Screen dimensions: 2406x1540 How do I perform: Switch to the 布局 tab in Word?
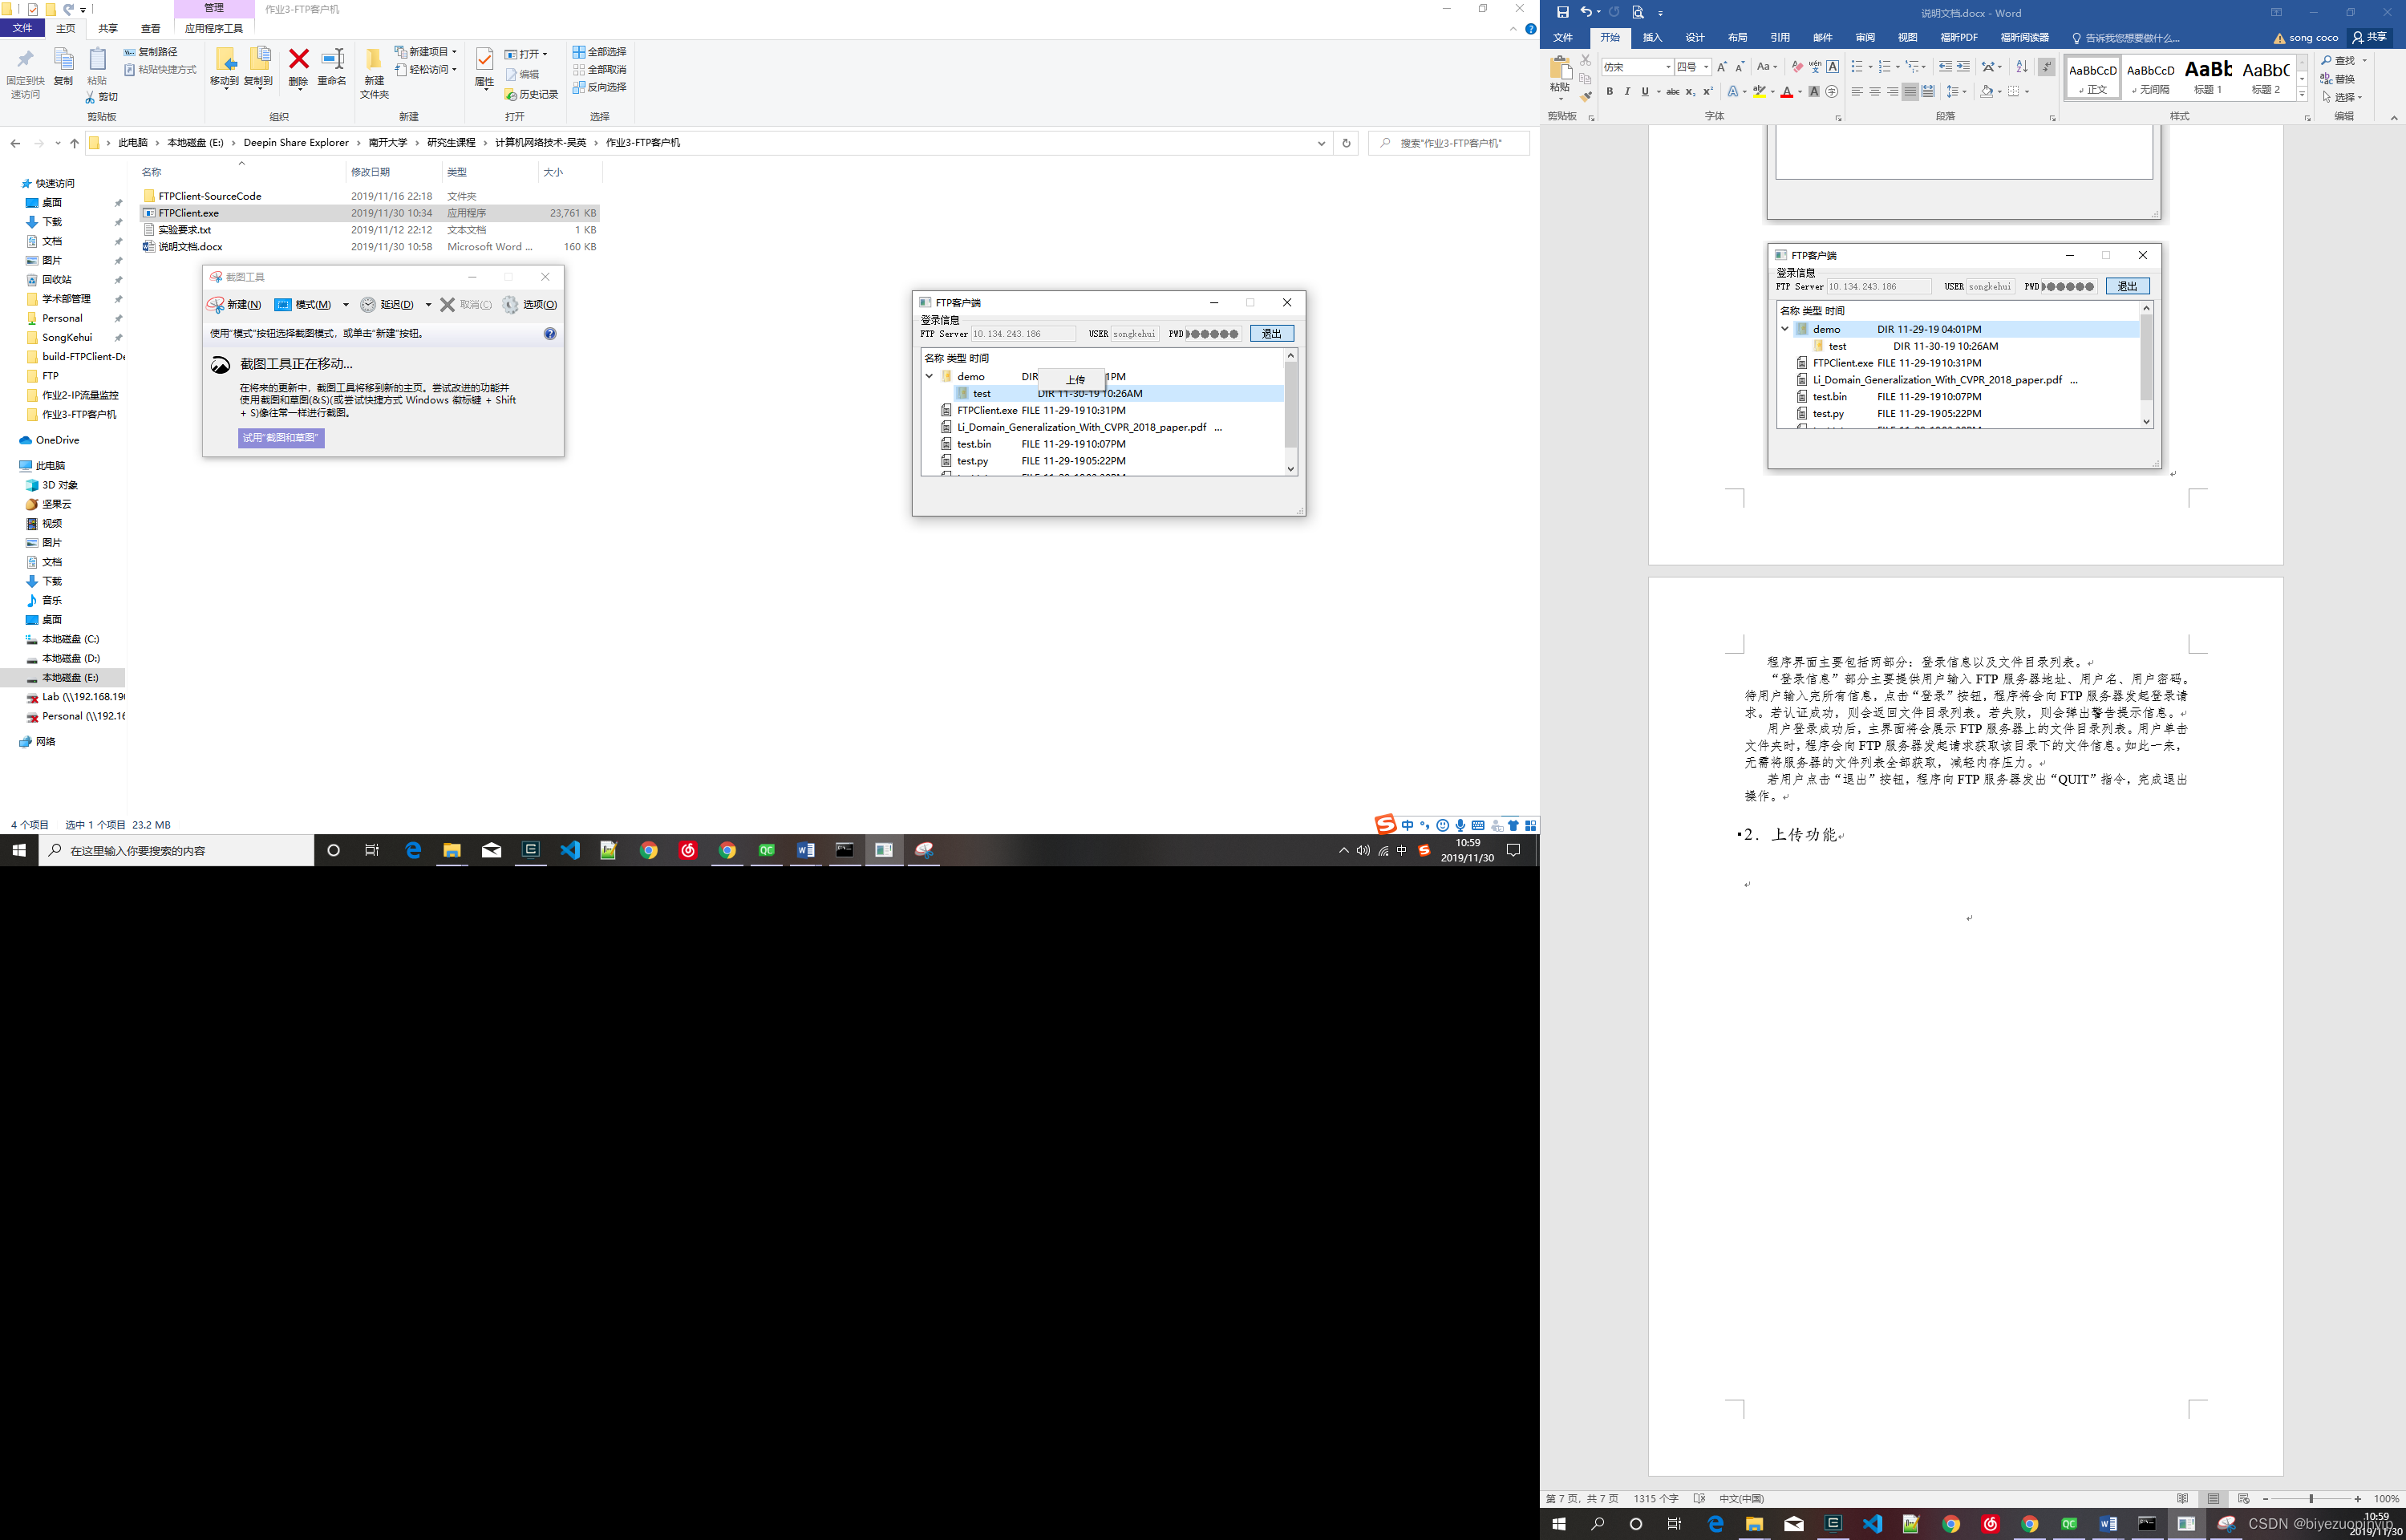[1737, 38]
